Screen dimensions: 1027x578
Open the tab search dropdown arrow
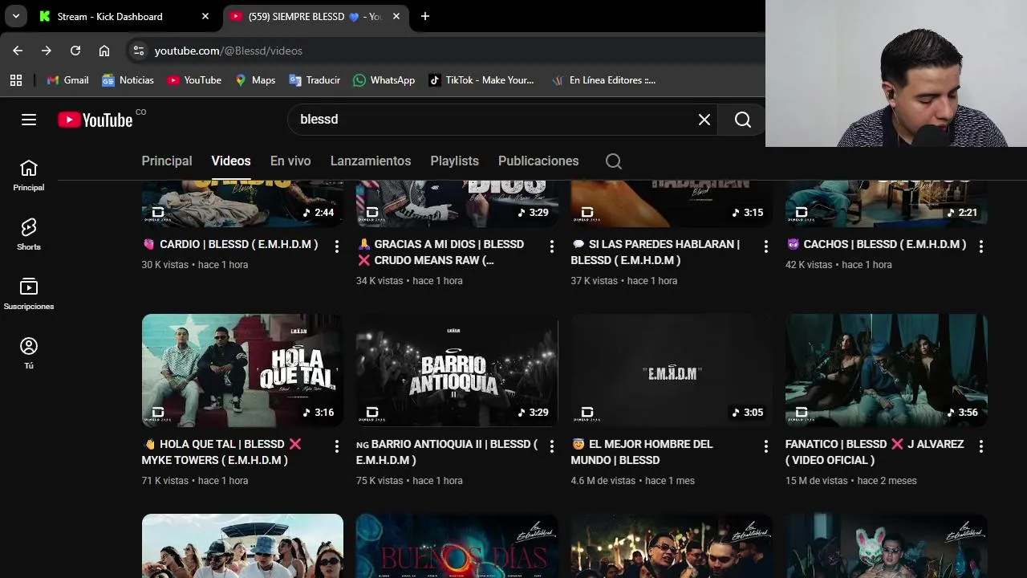[15, 16]
